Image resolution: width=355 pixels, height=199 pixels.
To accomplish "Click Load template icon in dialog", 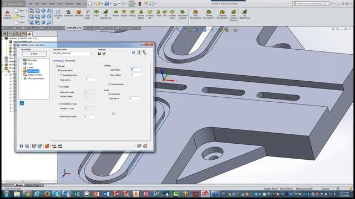I will (x=104, y=54).
